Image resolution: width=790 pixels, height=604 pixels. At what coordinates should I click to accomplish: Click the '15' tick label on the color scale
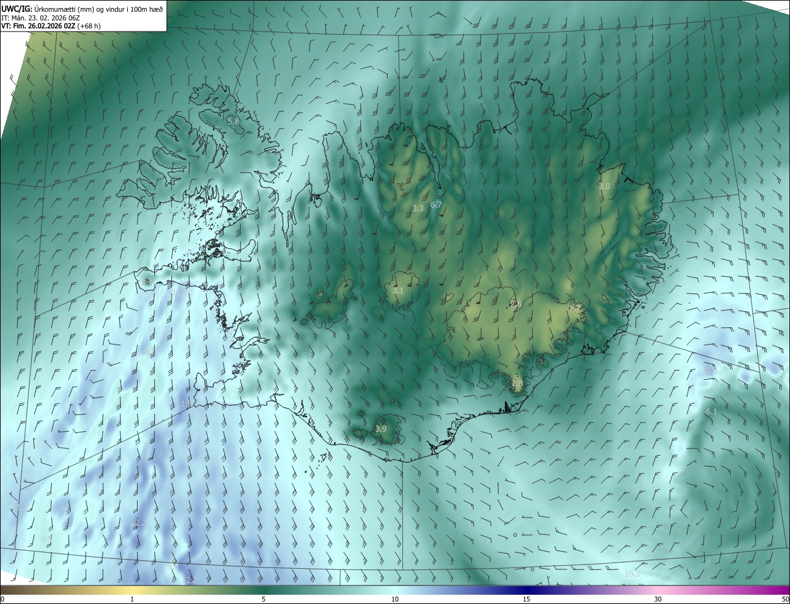[526, 599]
